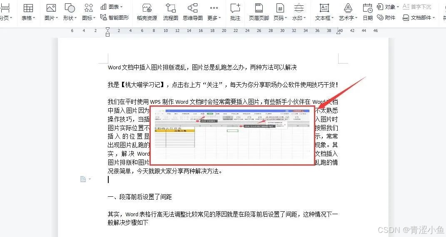The image size is (446, 237).
Task: Expand the 艺术字 dropdown arrow
Action: click(x=356, y=18)
